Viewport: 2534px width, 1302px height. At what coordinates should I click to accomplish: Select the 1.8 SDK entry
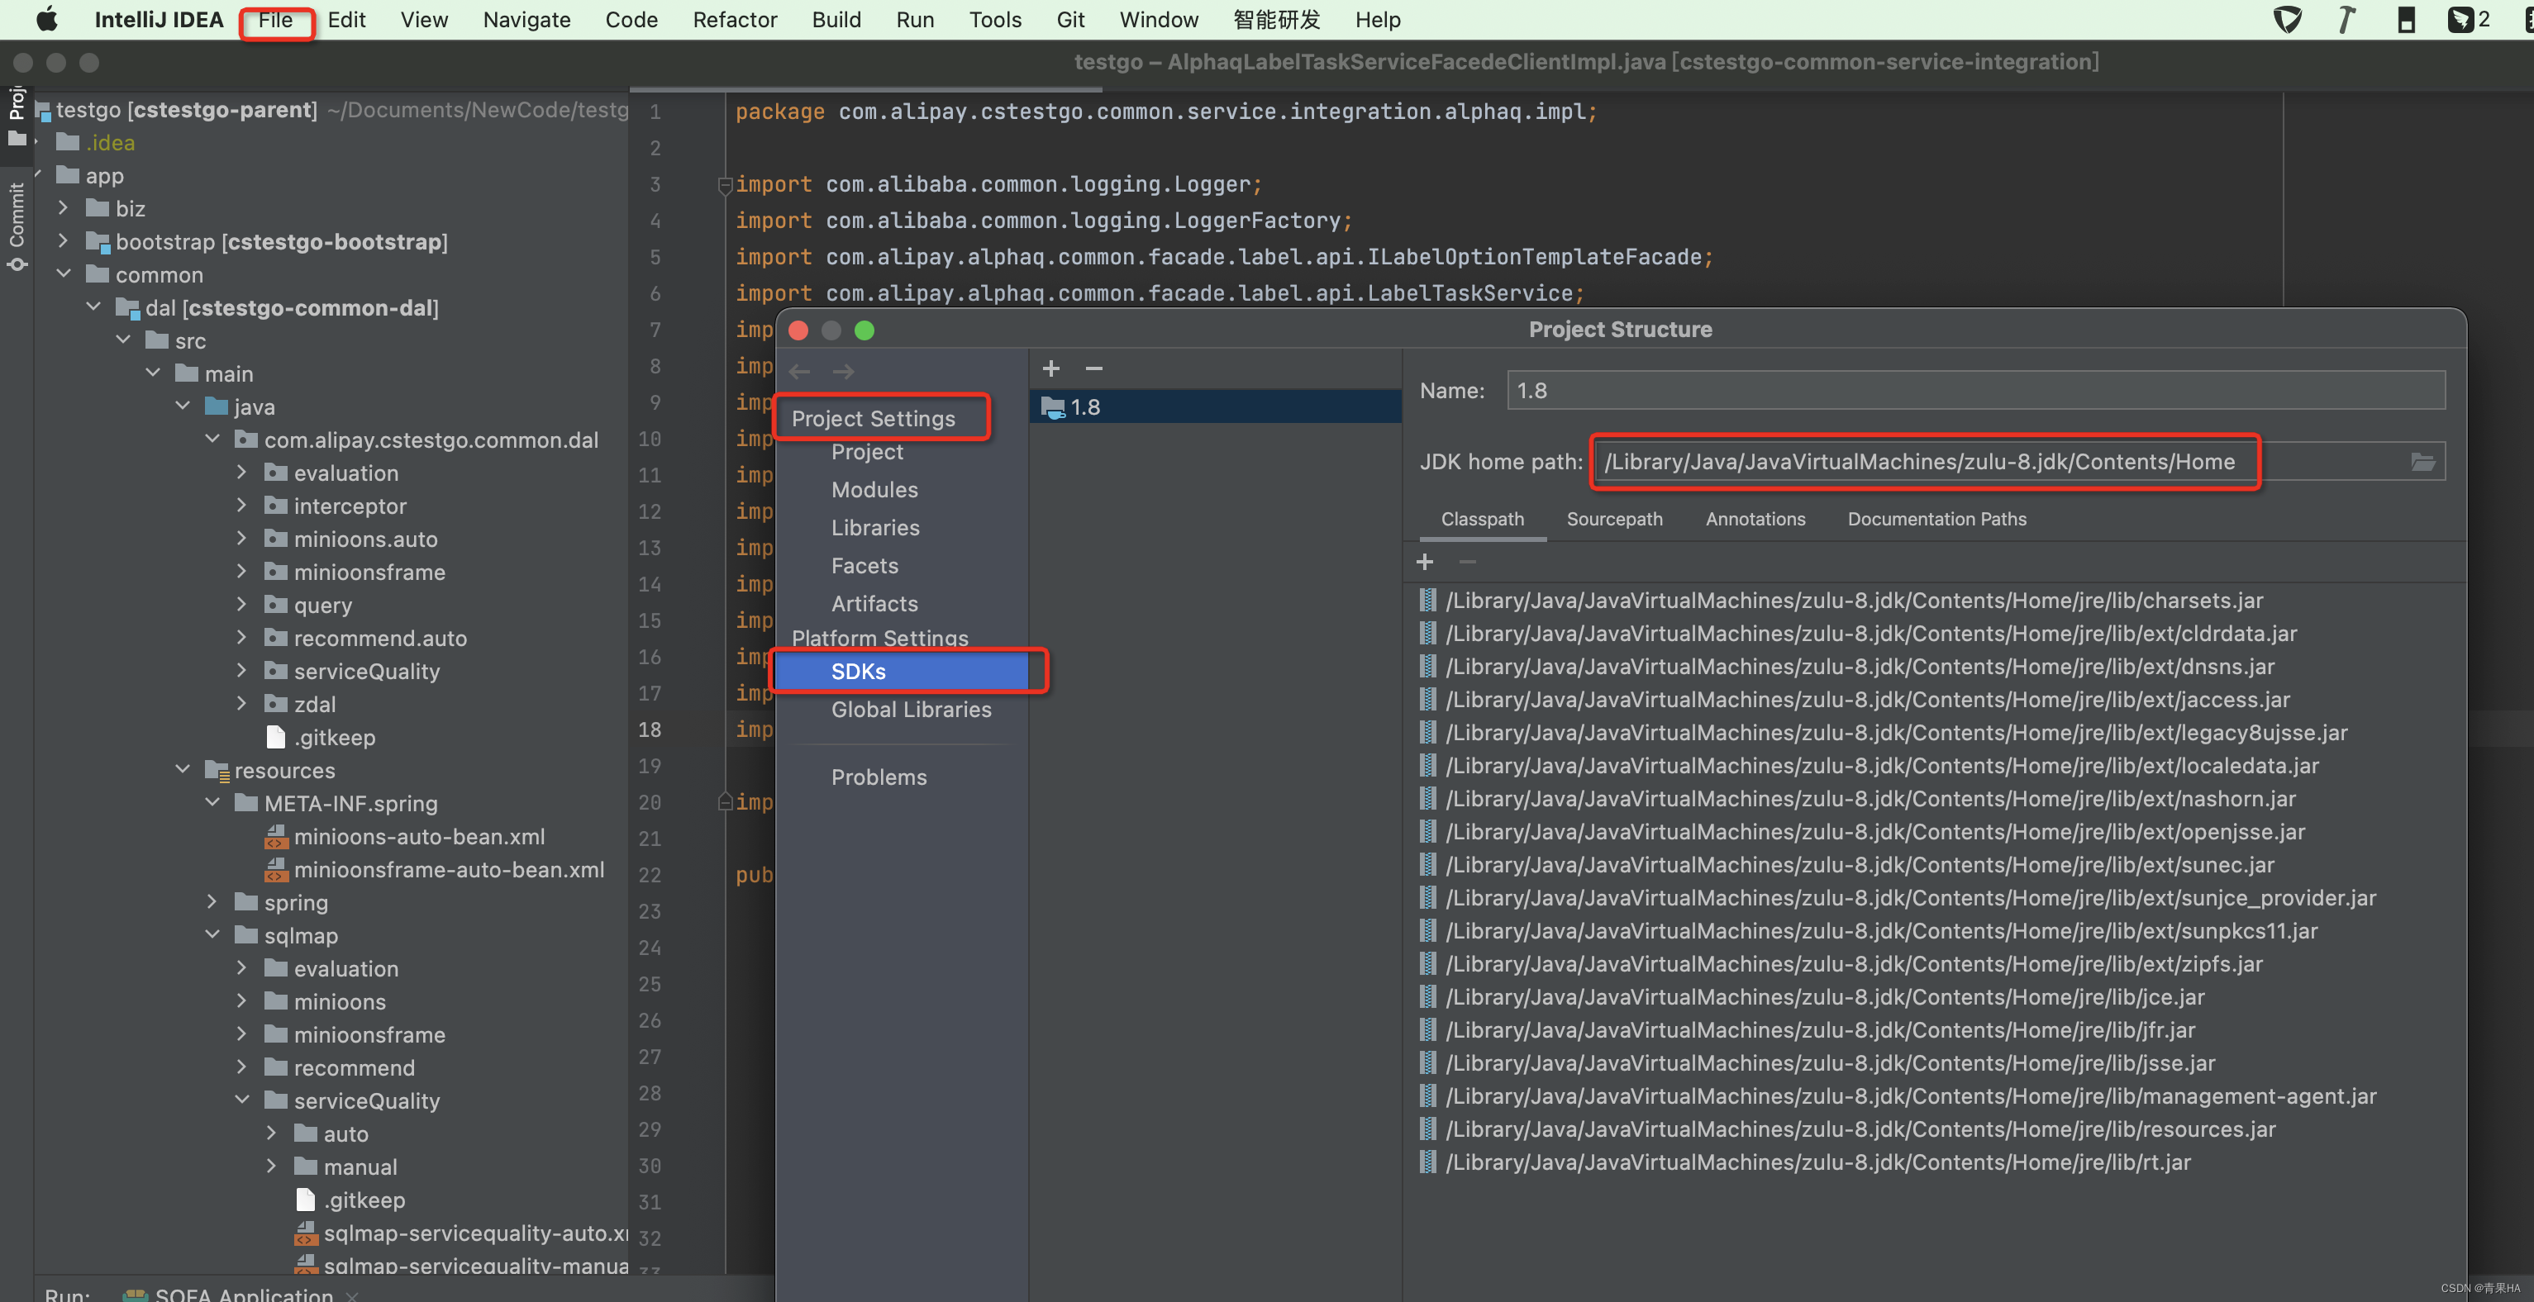pos(1085,407)
